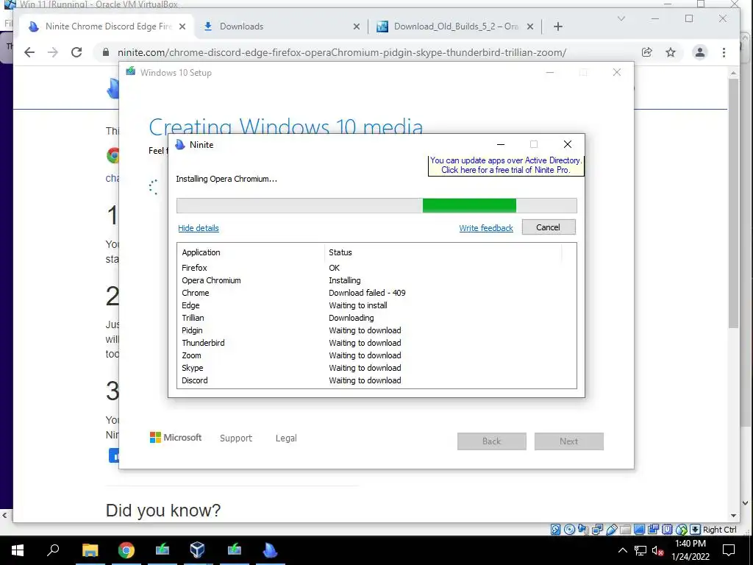
Task: Click Application column header
Action: coord(251,252)
